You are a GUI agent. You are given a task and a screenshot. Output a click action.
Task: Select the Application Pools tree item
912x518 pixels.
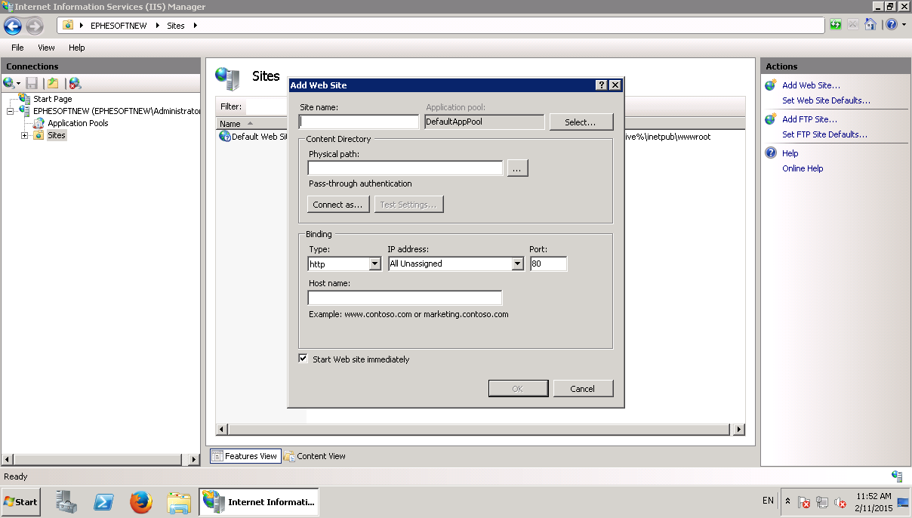click(78, 123)
